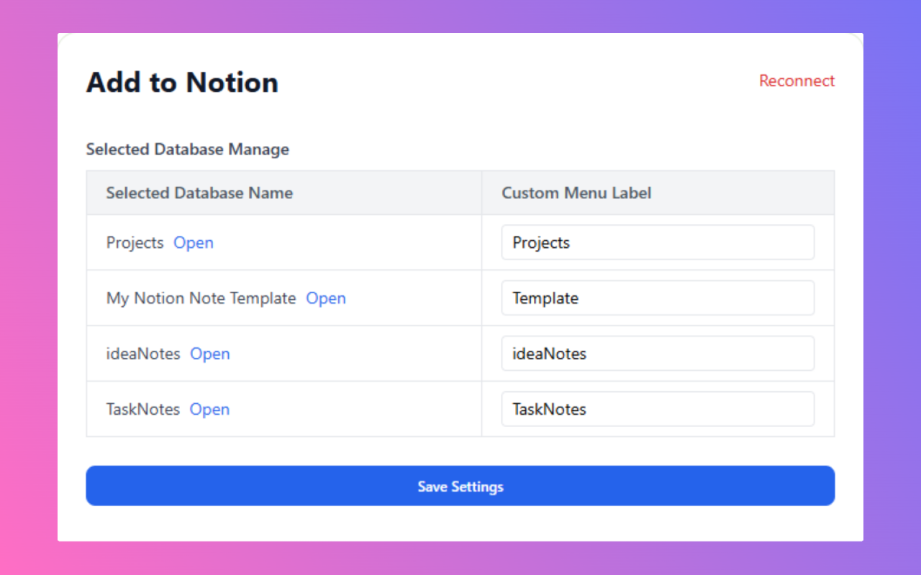Click the Reconnect link
The width and height of the screenshot is (921, 575).
coord(797,81)
